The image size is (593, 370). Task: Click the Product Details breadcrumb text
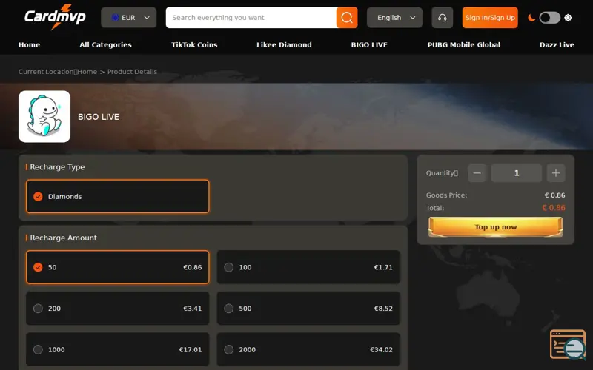(132, 72)
